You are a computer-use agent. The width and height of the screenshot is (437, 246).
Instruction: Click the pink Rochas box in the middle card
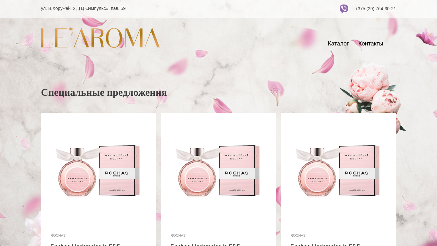click(239, 170)
